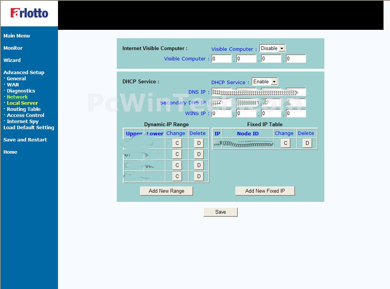Click C button in fourth Dynamic-IP range row
This screenshot has width=390, height=289.
tap(177, 176)
